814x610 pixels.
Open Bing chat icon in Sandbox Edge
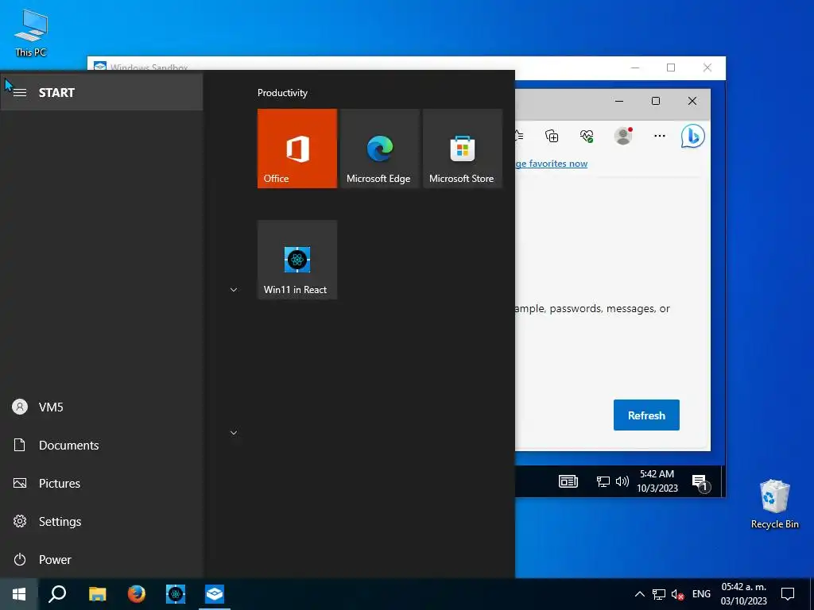[692, 136]
